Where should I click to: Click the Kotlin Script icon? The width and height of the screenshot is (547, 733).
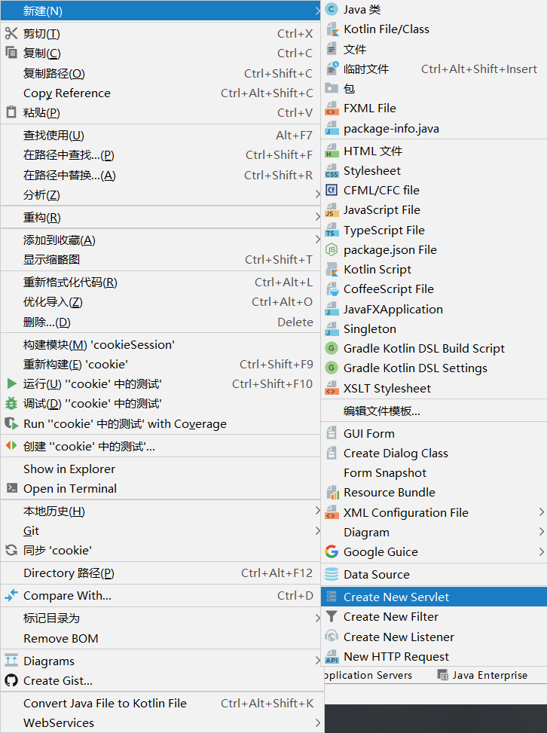pos(332,269)
